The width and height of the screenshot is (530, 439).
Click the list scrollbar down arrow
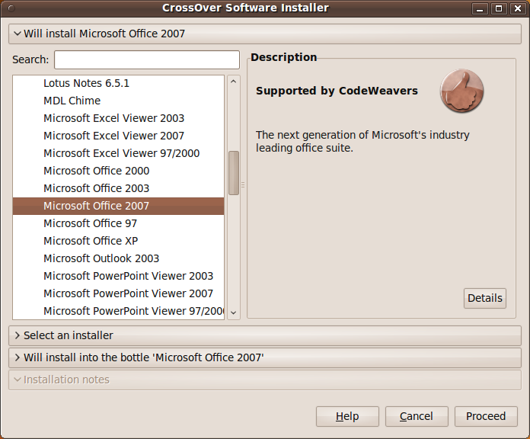[234, 312]
